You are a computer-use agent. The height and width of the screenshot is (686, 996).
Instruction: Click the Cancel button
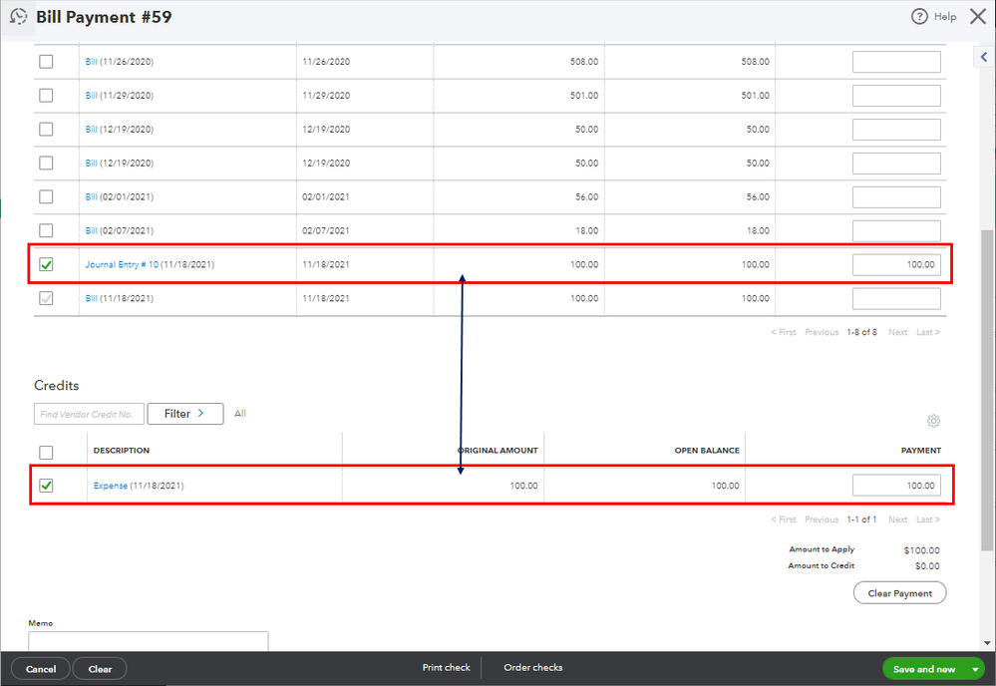coord(41,669)
